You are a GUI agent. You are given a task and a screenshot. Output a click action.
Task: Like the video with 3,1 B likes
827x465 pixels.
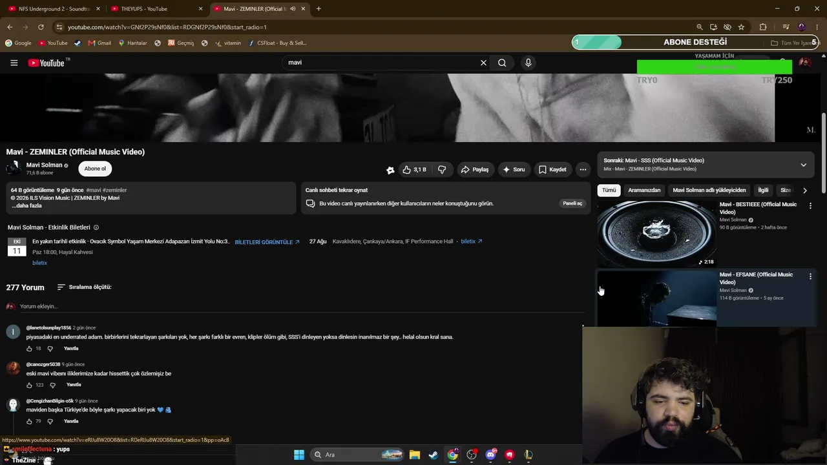coord(414,169)
